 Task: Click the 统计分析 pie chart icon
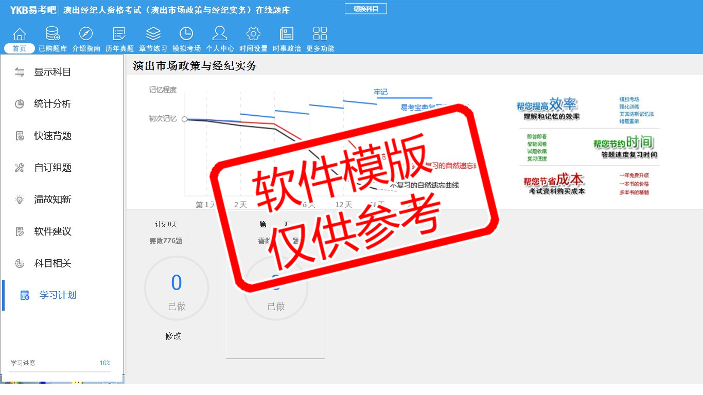(20, 104)
